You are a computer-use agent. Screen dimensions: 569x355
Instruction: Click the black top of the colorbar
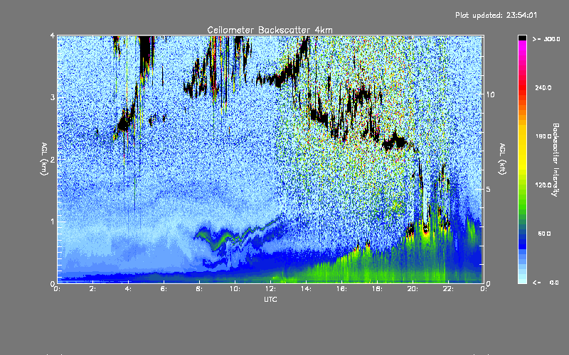(x=522, y=38)
